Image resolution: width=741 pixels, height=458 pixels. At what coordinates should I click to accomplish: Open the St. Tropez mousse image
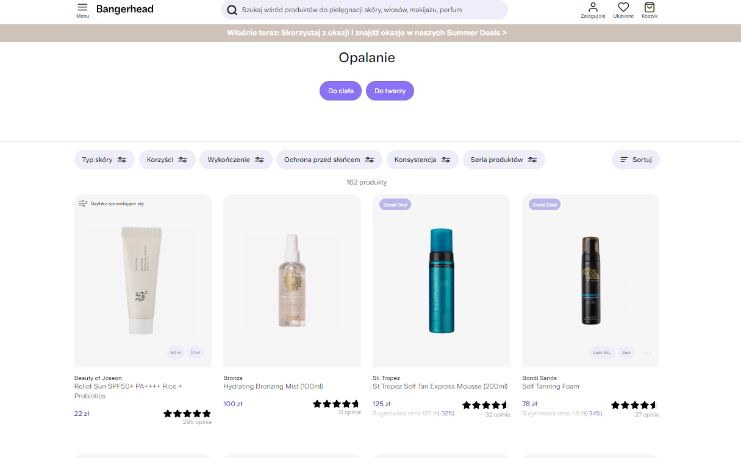(442, 281)
